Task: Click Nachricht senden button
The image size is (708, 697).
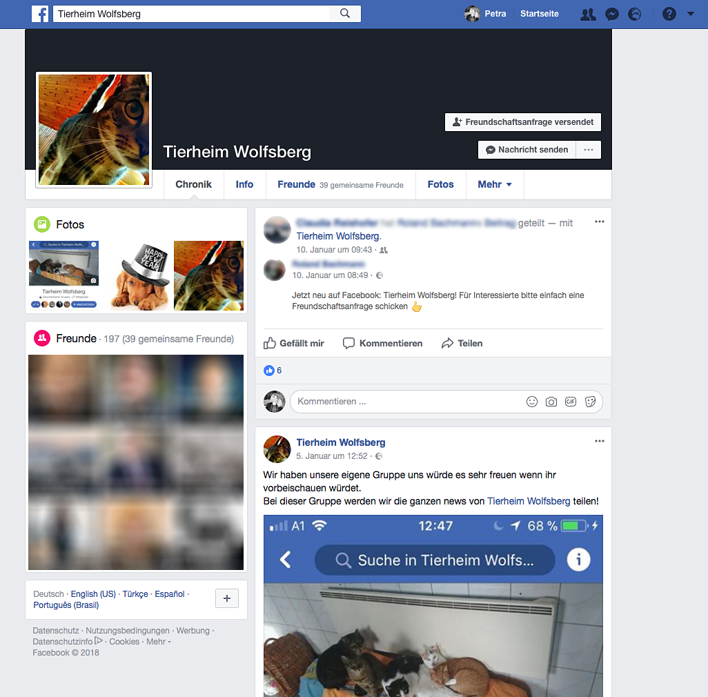Action: [527, 150]
